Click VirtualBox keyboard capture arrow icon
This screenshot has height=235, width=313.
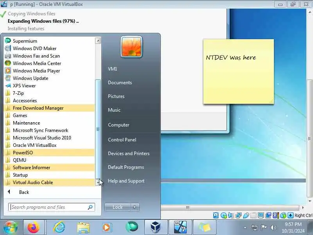point(290,215)
